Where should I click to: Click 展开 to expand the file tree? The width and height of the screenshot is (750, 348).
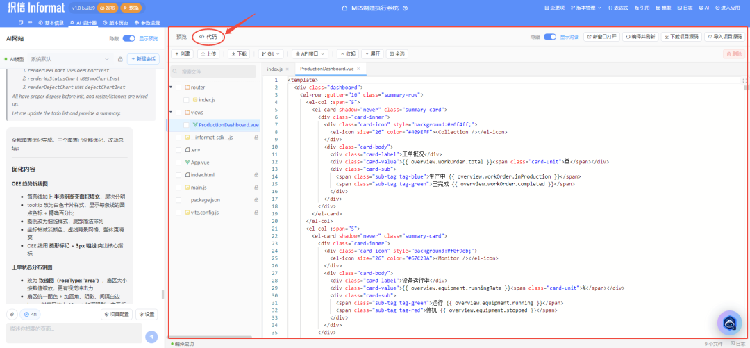tap(372, 54)
